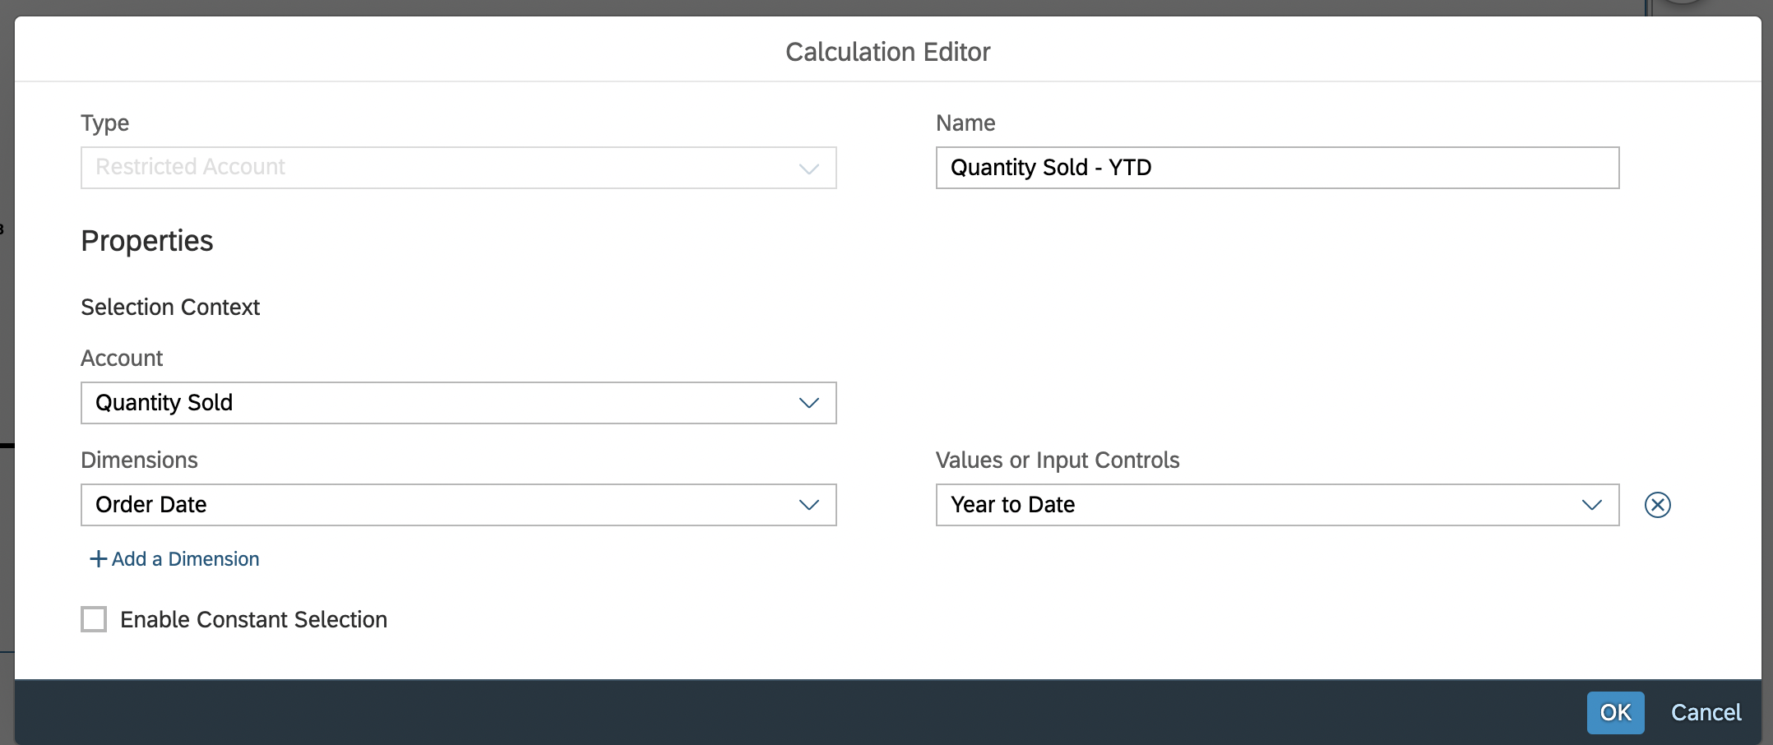Click the Values or Input Controls label
Image resolution: width=1773 pixels, height=745 pixels.
(1057, 460)
